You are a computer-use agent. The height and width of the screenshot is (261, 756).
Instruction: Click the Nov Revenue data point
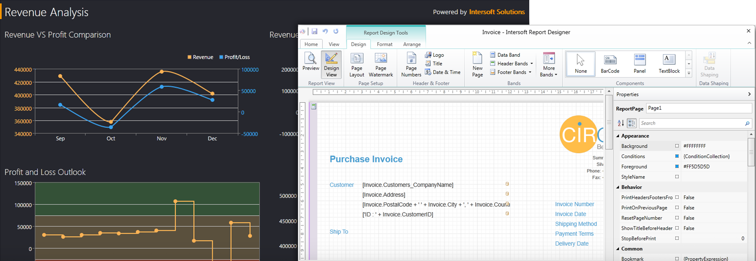(162, 72)
